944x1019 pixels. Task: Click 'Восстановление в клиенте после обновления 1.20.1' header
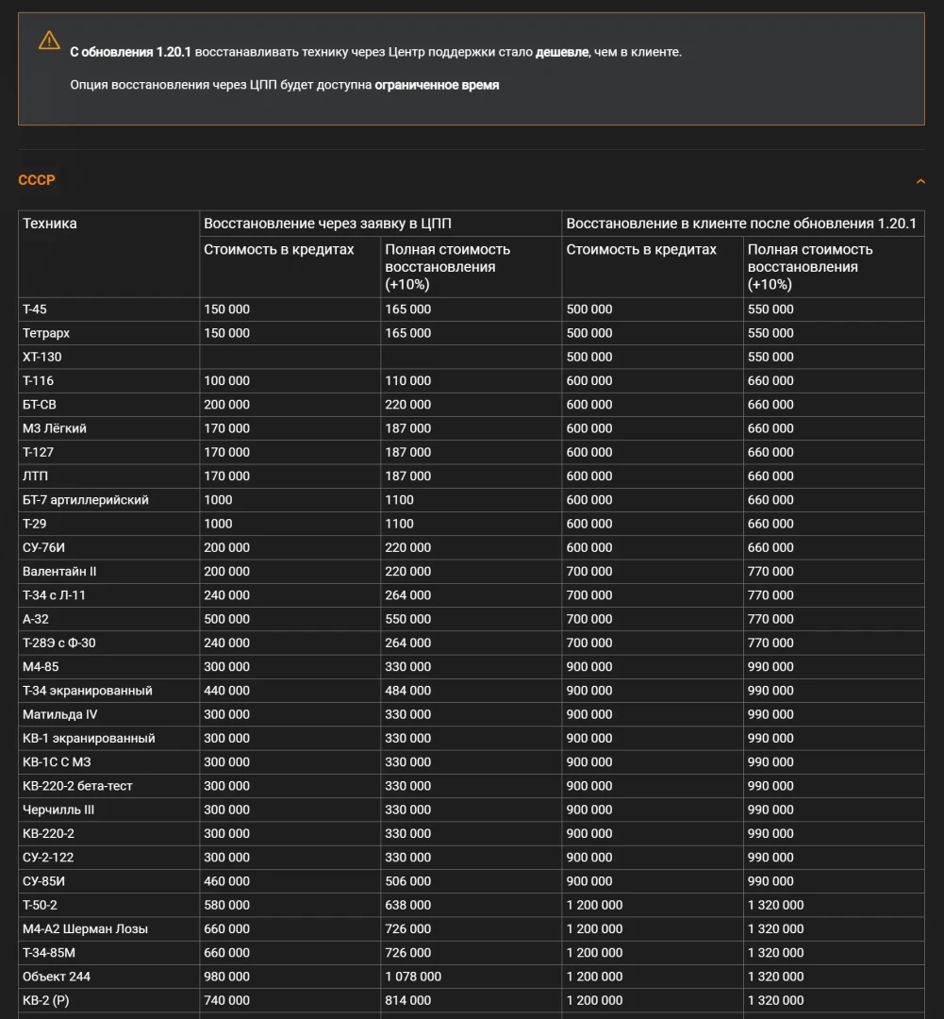741,224
